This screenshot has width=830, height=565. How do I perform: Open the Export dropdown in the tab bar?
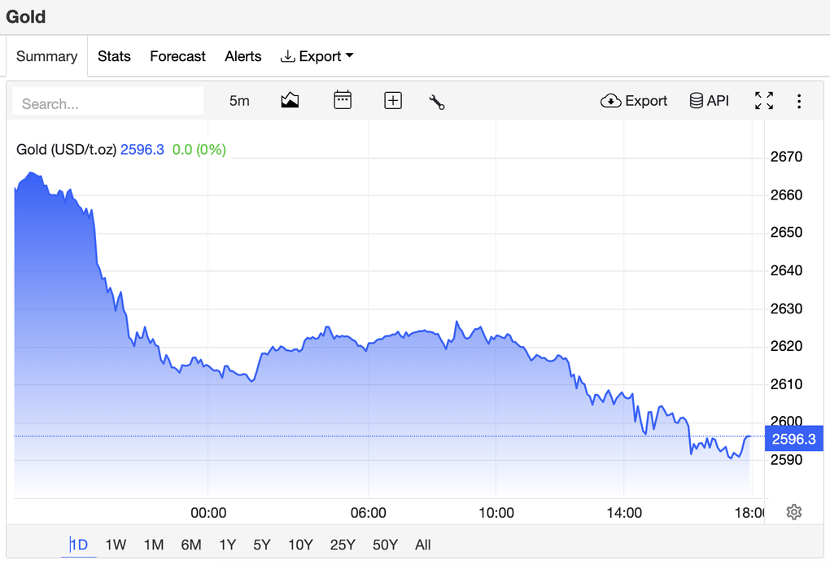point(317,56)
